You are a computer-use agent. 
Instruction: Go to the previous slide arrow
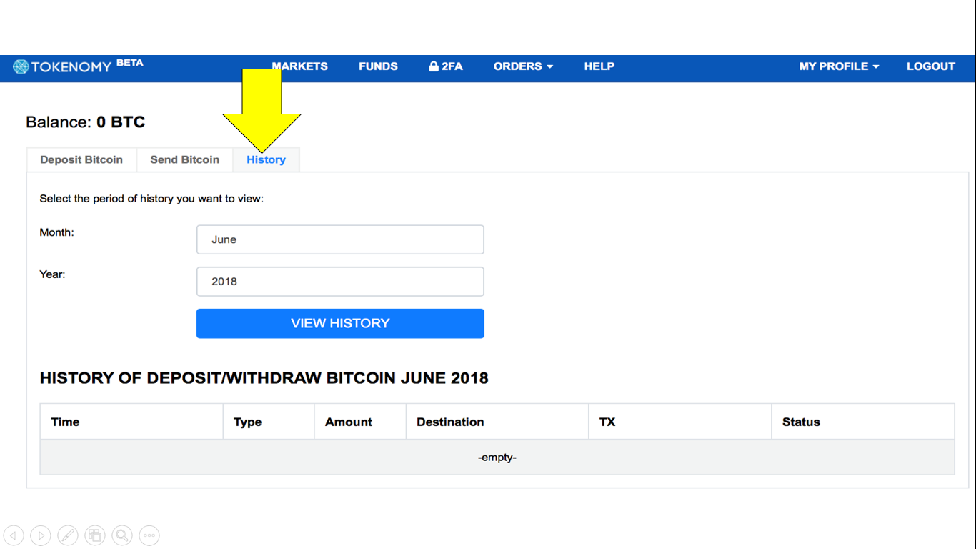pyautogui.click(x=14, y=535)
